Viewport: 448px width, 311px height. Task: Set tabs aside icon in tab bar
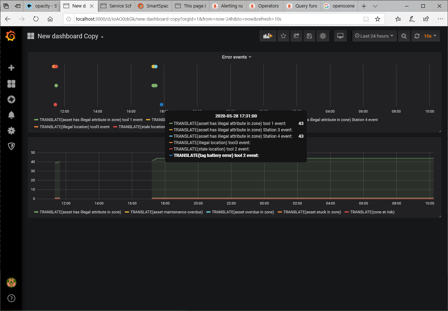pos(17,6)
